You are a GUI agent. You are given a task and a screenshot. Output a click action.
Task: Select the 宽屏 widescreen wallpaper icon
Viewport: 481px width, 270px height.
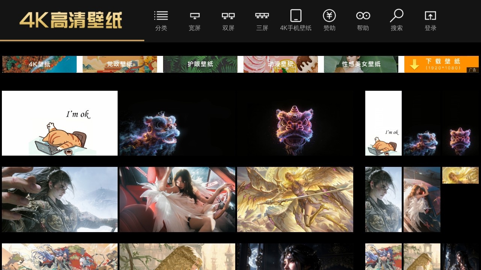coord(194,20)
